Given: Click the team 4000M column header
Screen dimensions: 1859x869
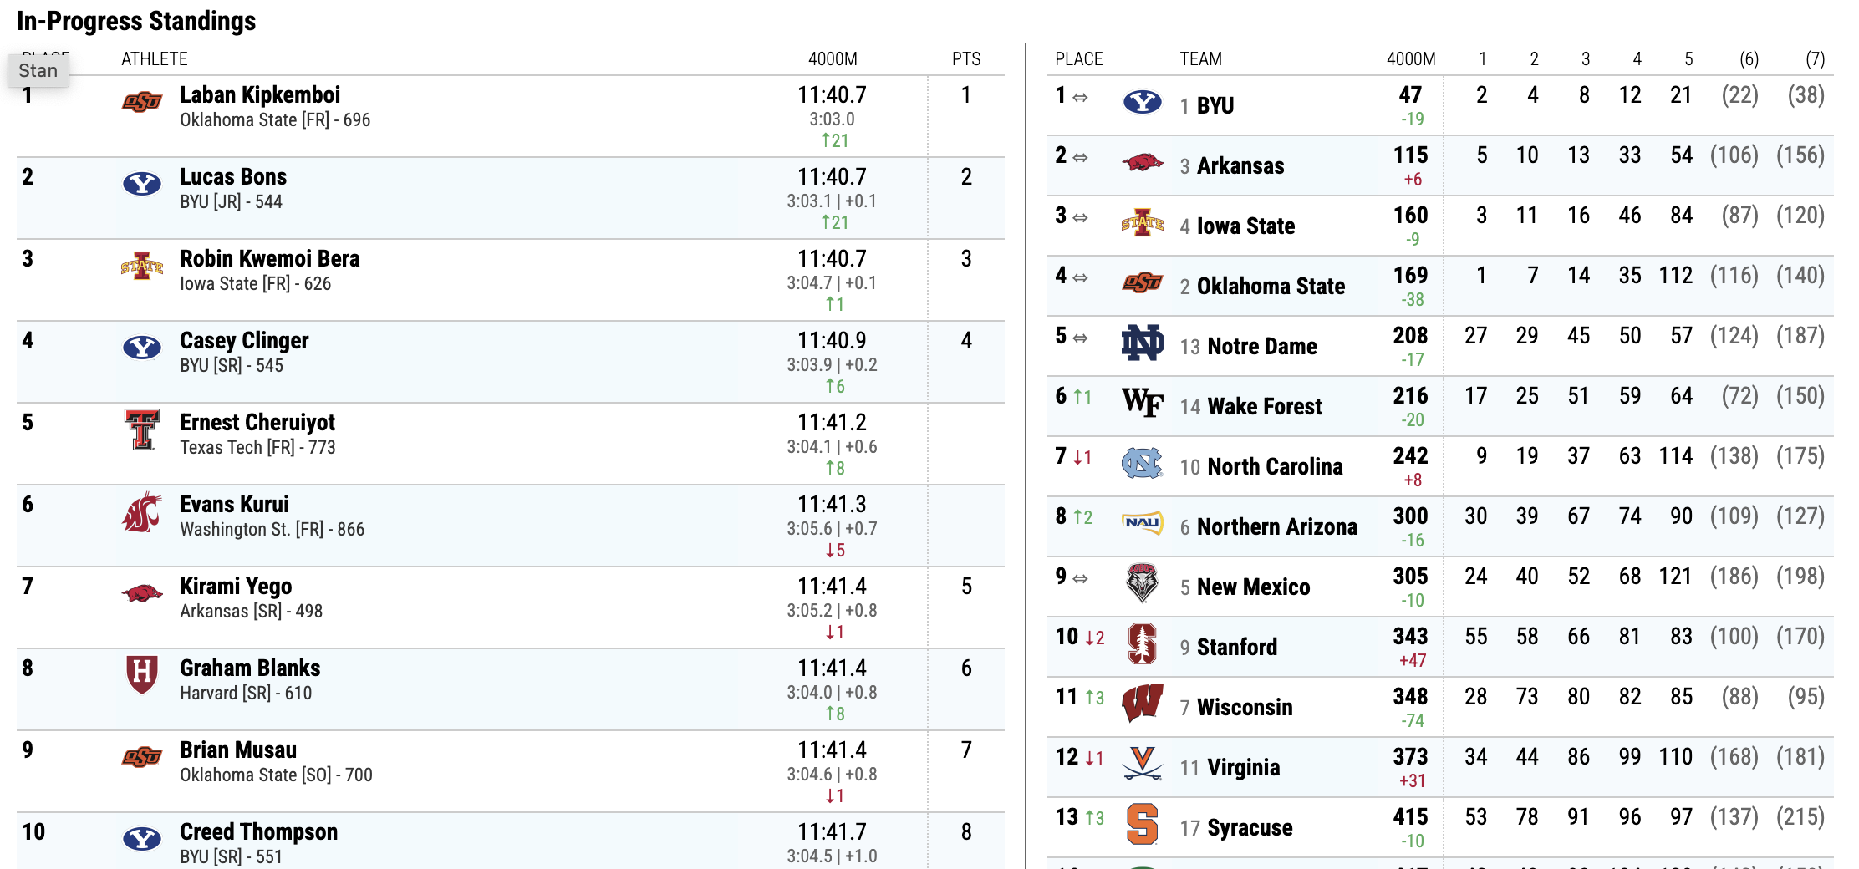Looking at the screenshot, I should [x=1411, y=59].
